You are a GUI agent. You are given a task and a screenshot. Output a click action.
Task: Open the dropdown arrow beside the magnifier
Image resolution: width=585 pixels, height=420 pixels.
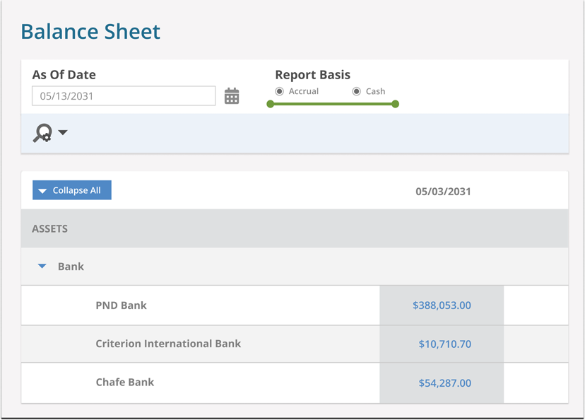click(63, 132)
